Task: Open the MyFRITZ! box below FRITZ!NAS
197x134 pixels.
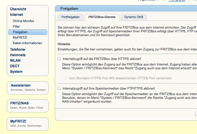Action: coord(28,124)
